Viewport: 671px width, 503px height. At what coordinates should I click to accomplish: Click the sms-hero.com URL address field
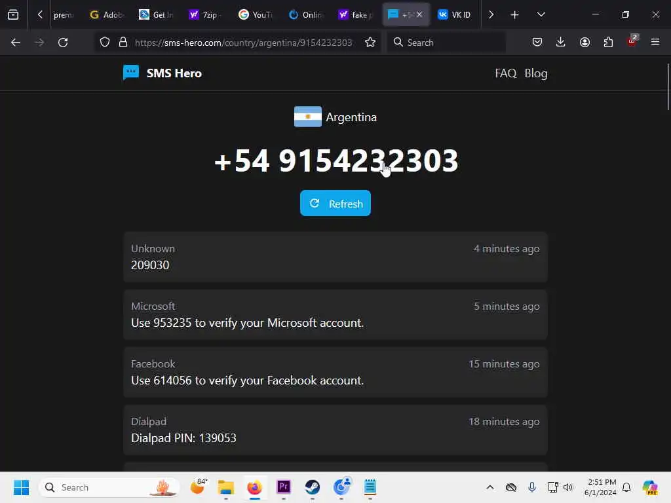243,43
